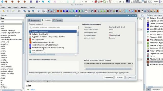This screenshot has width=163, height=91.
Task: Select GREEK ETYMOLOGICAL DICTIONARY row in dialog
Action: [53, 45]
